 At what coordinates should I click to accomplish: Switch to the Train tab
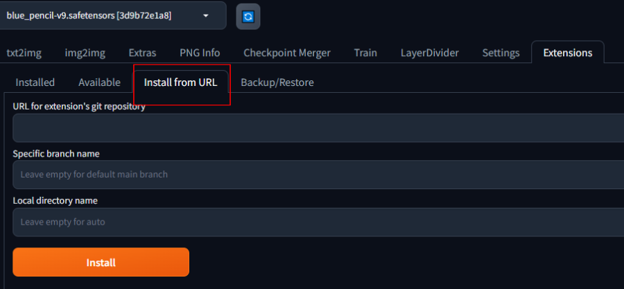point(365,53)
